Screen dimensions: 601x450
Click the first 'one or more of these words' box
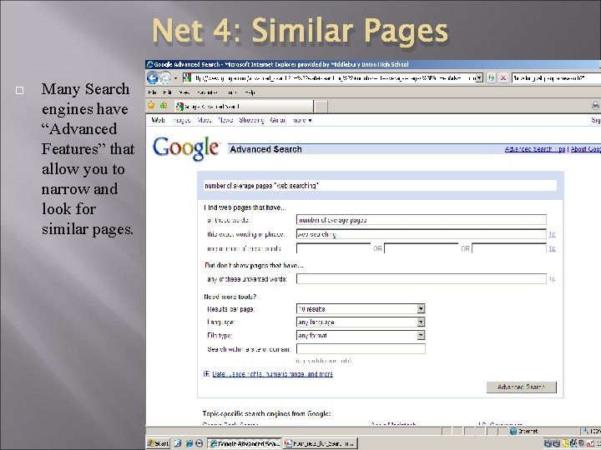point(333,248)
